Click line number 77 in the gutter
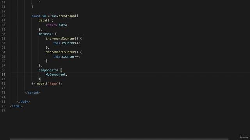The height and width of the screenshot is (140, 250). click(4, 110)
